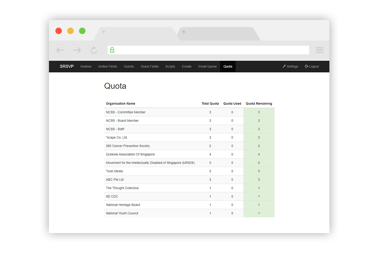The image size is (379, 253).
Task: Click the *scape Co. Ltd. row
Action: [189, 138]
